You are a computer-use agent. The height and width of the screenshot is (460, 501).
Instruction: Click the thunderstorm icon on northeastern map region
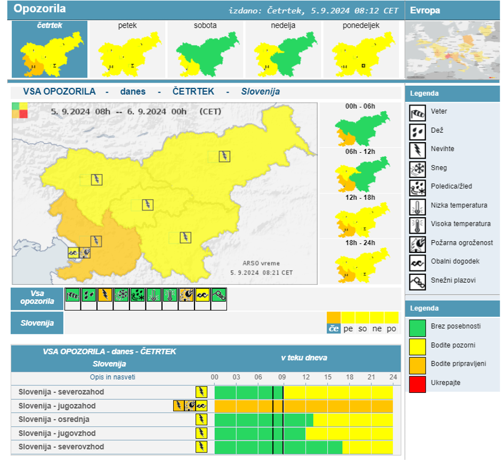pyautogui.click(x=225, y=156)
